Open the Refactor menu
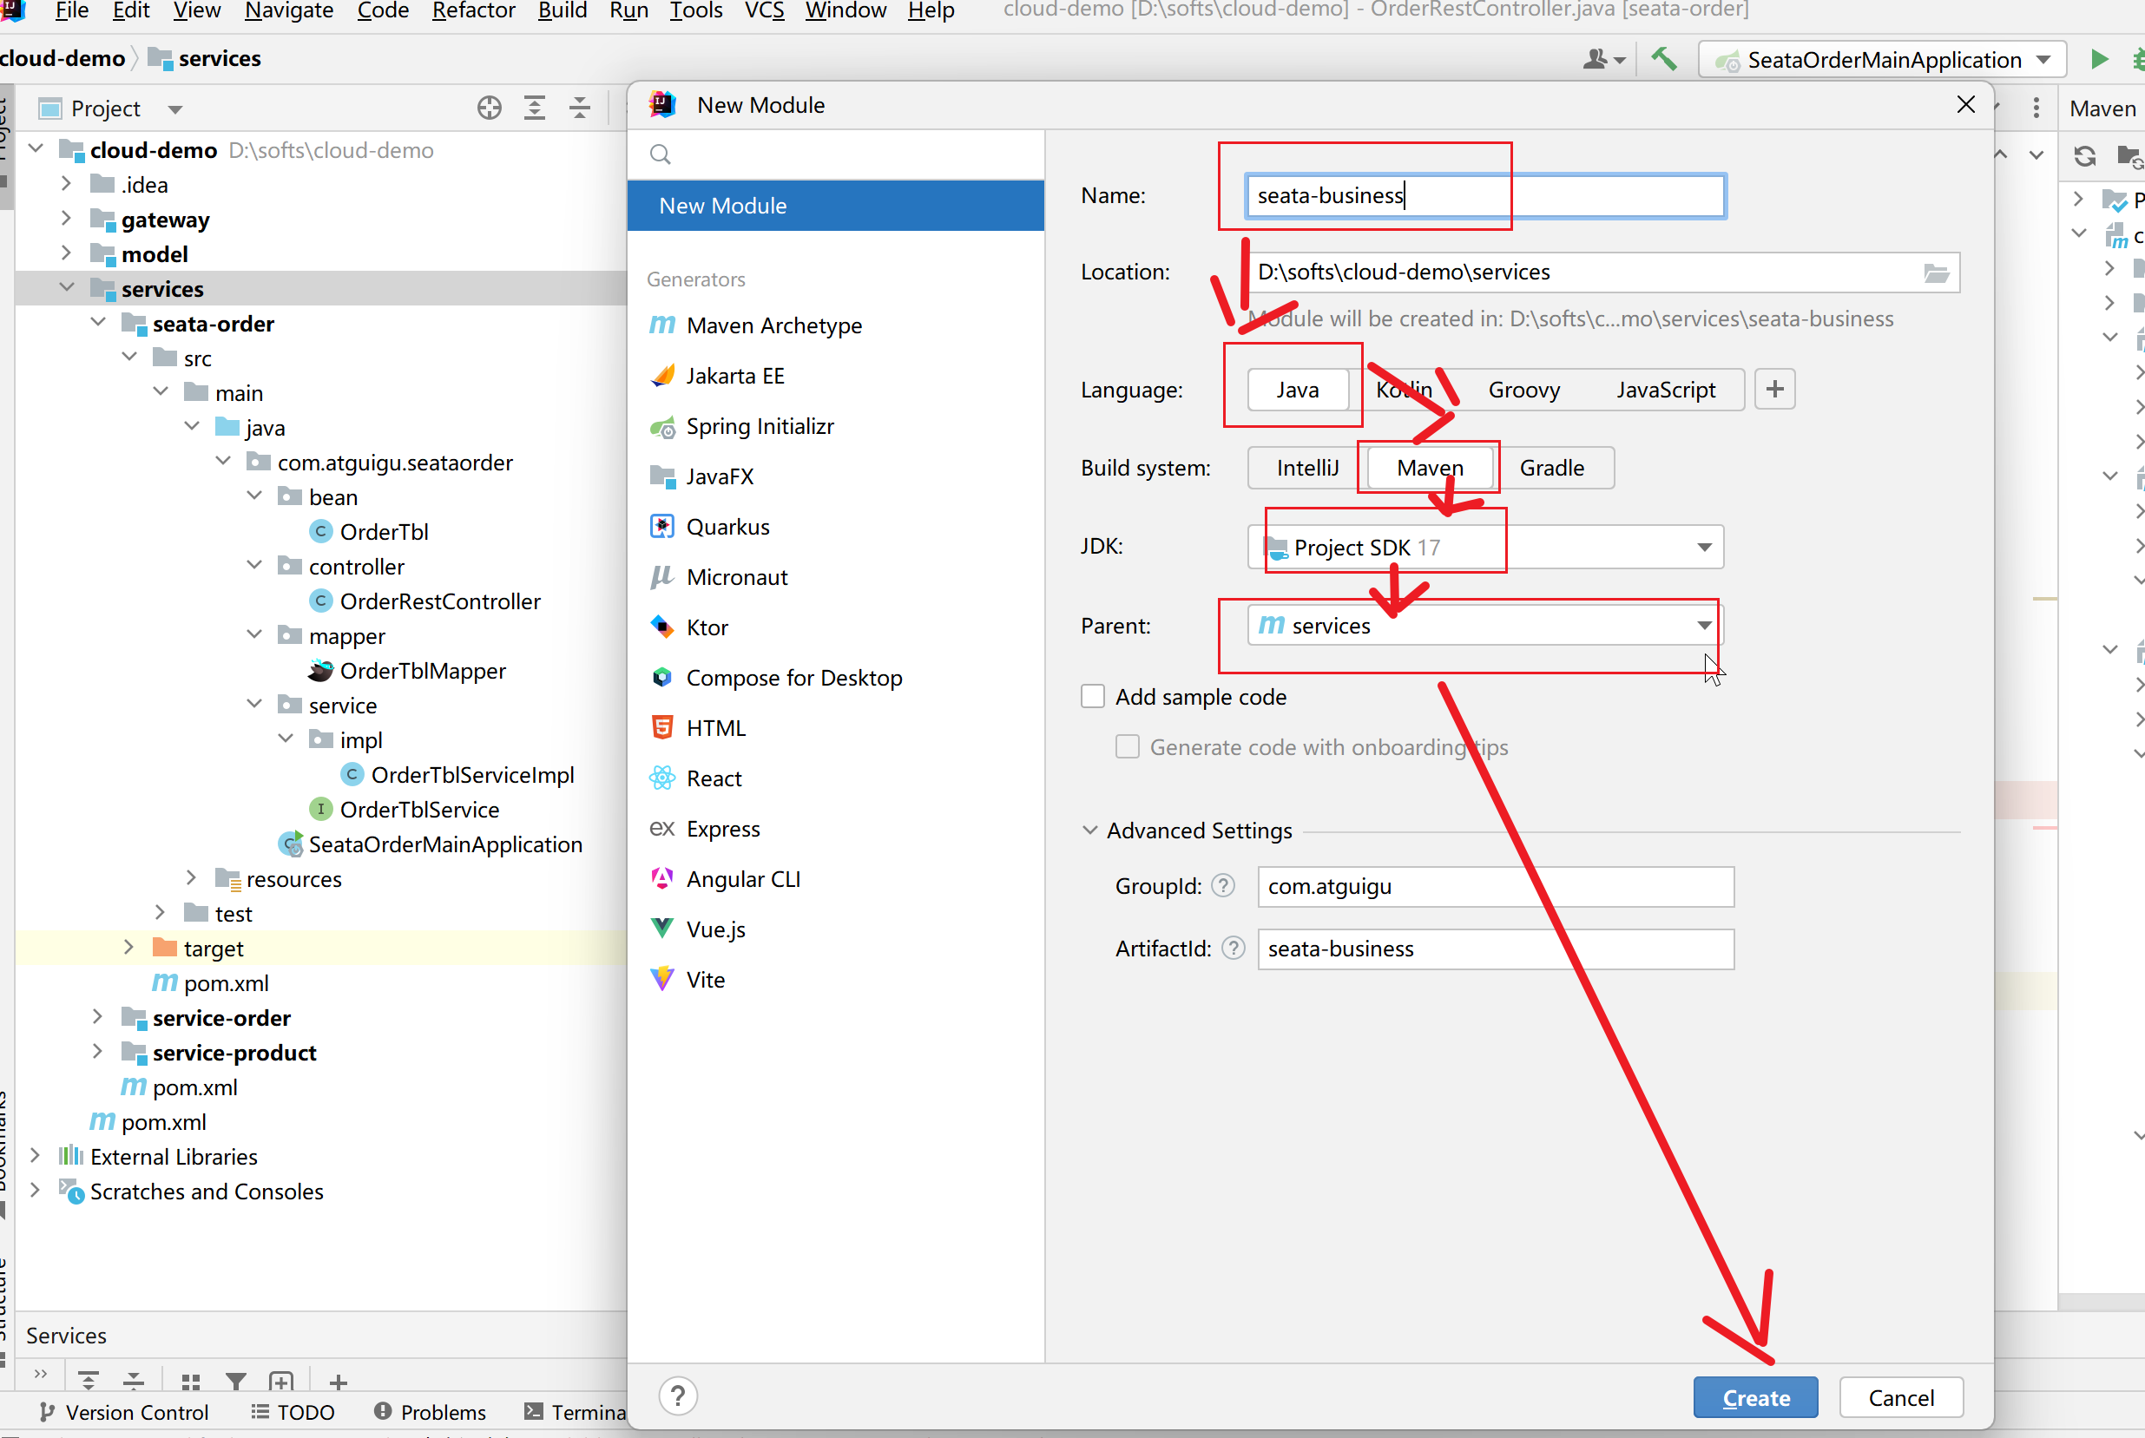The image size is (2145, 1438). [473, 11]
